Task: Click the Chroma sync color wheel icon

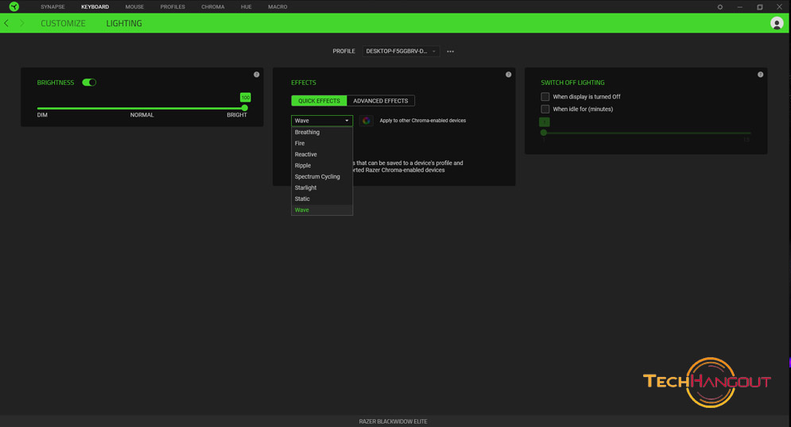Action: coord(366,121)
